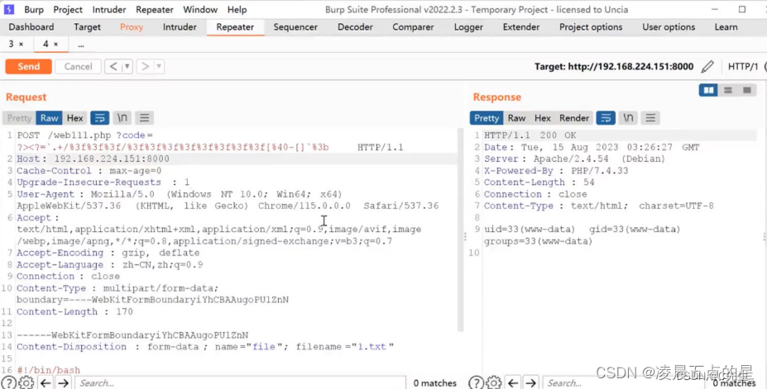Jump to previous response search match

coord(513,383)
